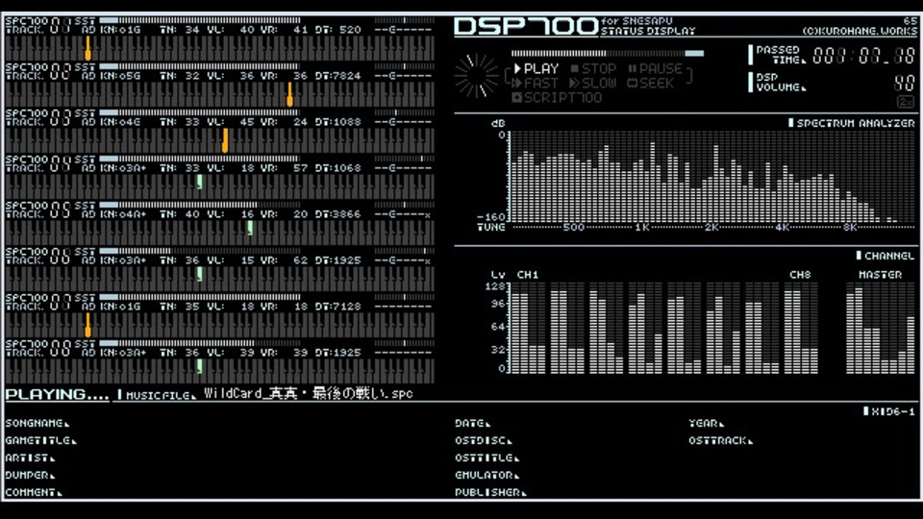Click the green key marker in DT:1068 track
Image resolution: width=923 pixels, height=519 pixels.
(x=200, y=182)
